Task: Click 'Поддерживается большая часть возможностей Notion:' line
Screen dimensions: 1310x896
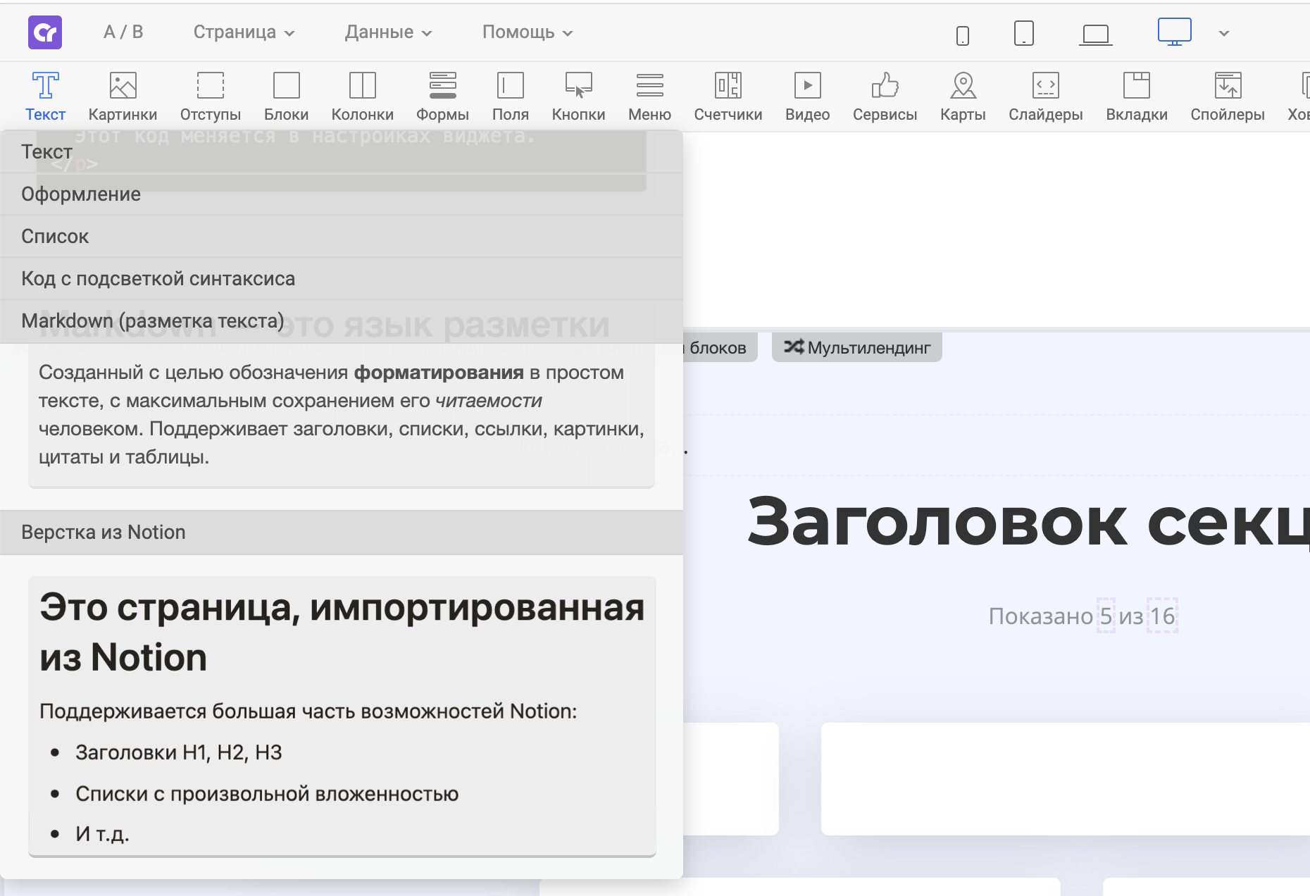Action: click(308, 711)
